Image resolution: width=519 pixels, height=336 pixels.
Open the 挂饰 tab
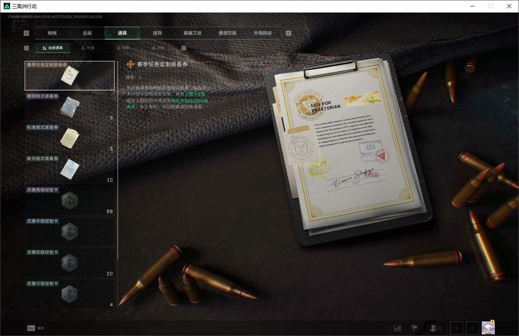pos(157,33)
